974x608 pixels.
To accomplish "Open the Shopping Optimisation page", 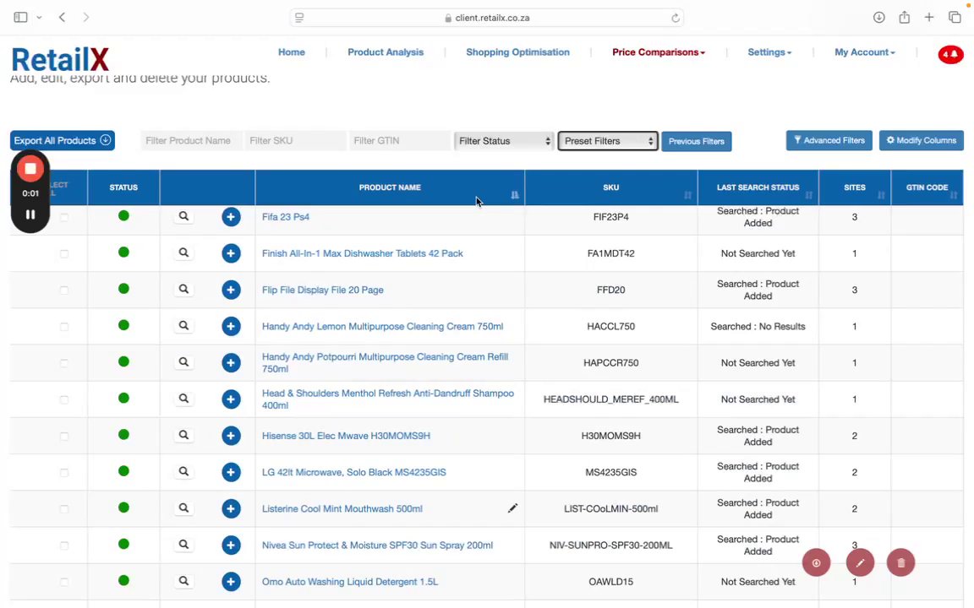I will coord(517,52).
